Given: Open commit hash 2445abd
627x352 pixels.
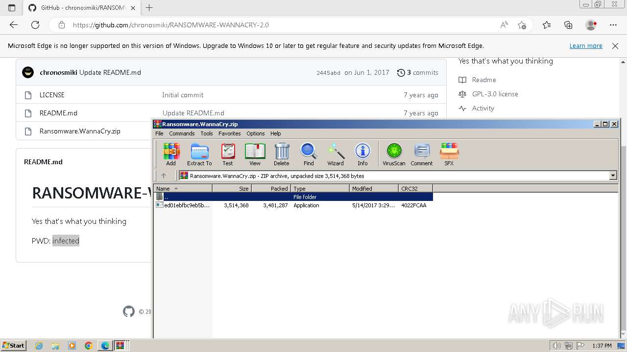Looking at the screenshot, I should click(x=328, y=73).
